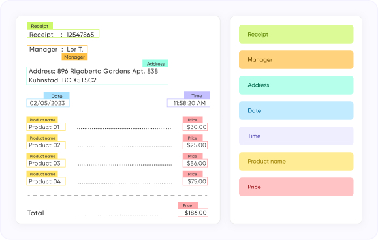The image size is (378, 240).
Task: Click the Product 03 annotation box
Action: pyautogui.click(x=46, y=163)
